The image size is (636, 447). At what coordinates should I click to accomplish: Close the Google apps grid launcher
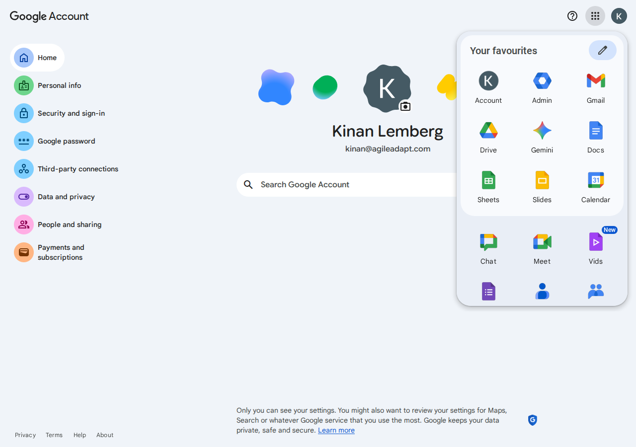(595, 16)
